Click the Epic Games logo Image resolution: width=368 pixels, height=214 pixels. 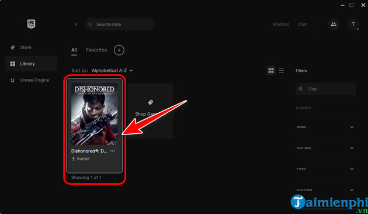[x=31, y=24]
